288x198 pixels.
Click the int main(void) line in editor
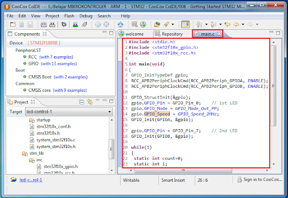[147, 64]
